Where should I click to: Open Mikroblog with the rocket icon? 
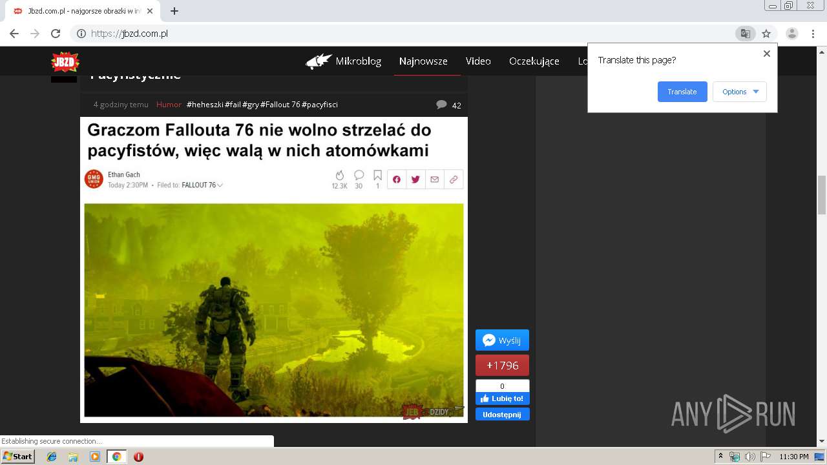[x=344, y=61]
